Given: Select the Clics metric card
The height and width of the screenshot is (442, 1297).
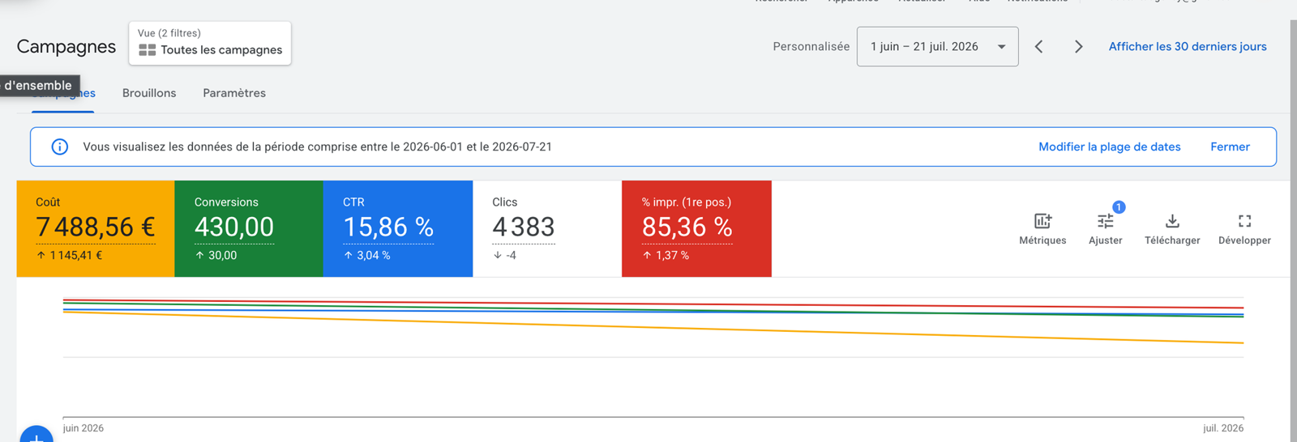Looking at the screenshot, I should pos(547,228).
